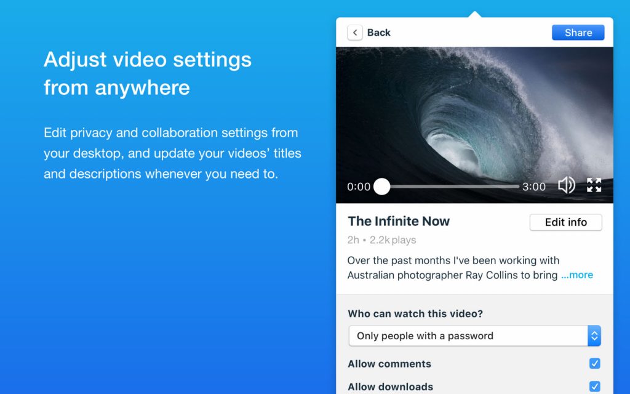
Task: Open the Edit info button
Action: click(x=565, y=222)
